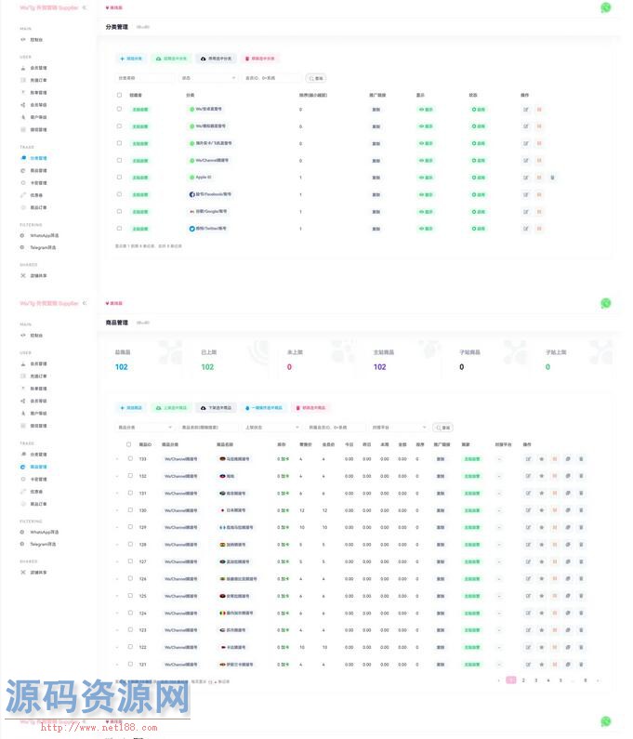The height and width of the screenshot is (739, 633).
Task: Open WhatsApp filter item in upper sidebar
Action: [40, 235]
